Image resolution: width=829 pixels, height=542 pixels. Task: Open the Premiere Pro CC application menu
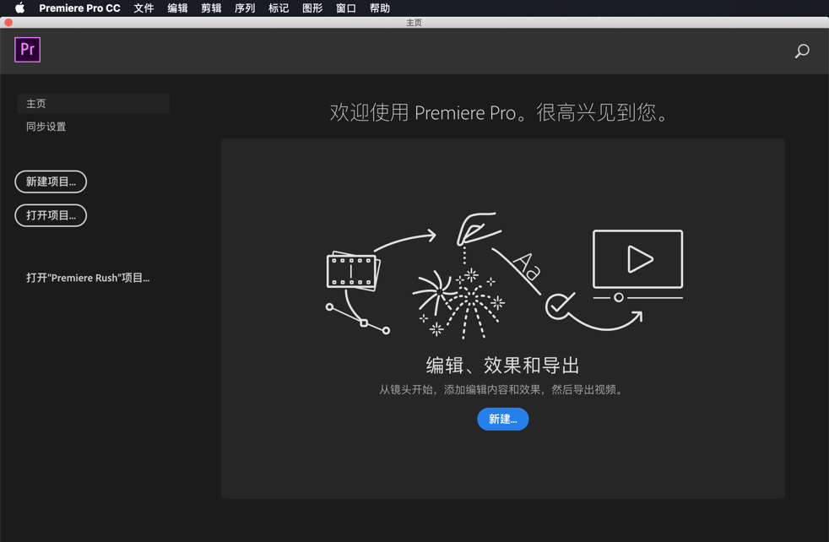pos(79,8)
